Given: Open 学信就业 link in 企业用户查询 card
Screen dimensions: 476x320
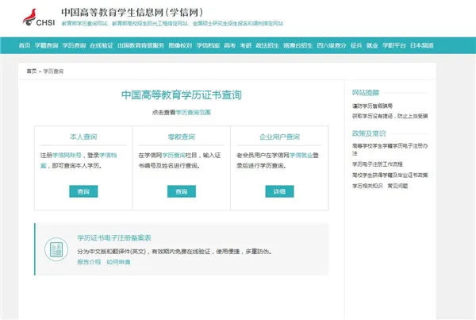Looking at the screenshot, I should coord(301,156).
